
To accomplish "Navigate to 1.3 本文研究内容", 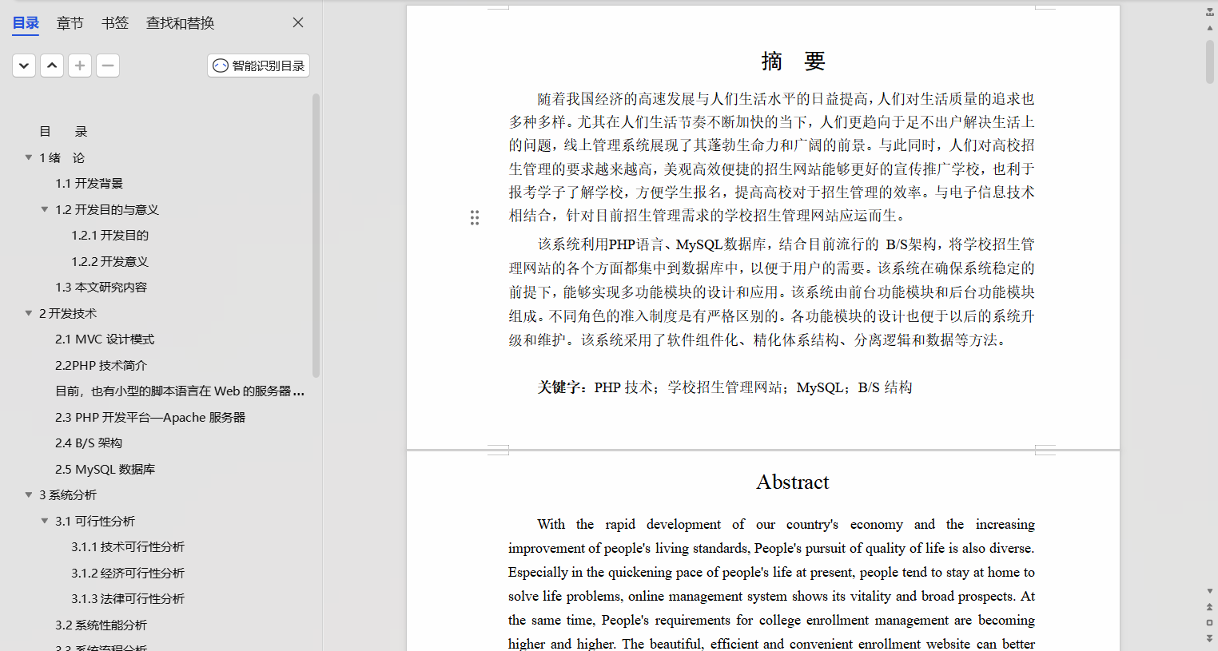I will [101, 288].
